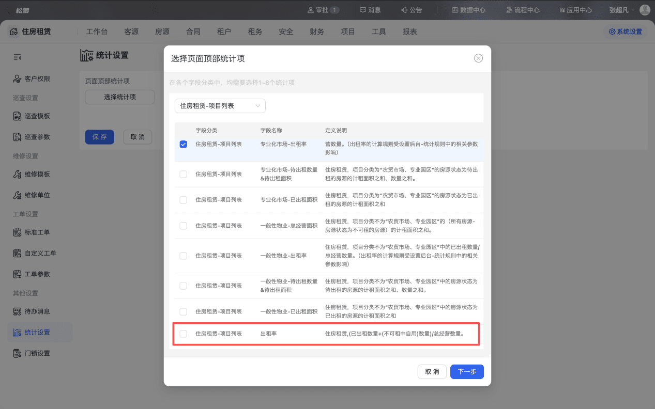Check the 出租率 row checkbox
This screenshot has height=409, width=655.
(184, 334)
